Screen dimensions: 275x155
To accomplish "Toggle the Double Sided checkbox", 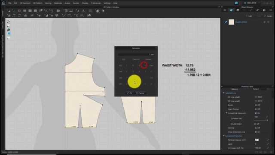I will coord(255,124).
